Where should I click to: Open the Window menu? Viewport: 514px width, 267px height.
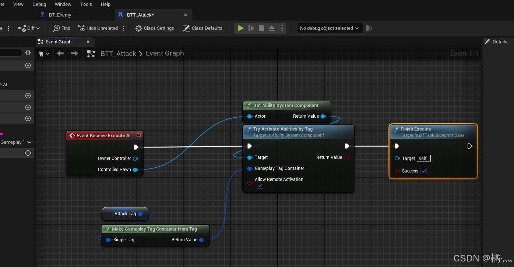(63, 4)
